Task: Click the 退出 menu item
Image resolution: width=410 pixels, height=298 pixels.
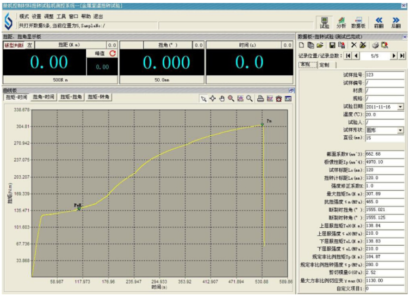Action: [x=98, y=17]
